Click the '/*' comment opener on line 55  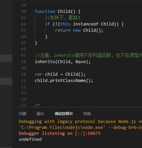point(37,105)
